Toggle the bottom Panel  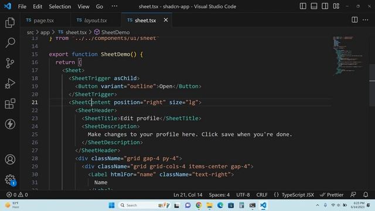(x=314, y=6)
